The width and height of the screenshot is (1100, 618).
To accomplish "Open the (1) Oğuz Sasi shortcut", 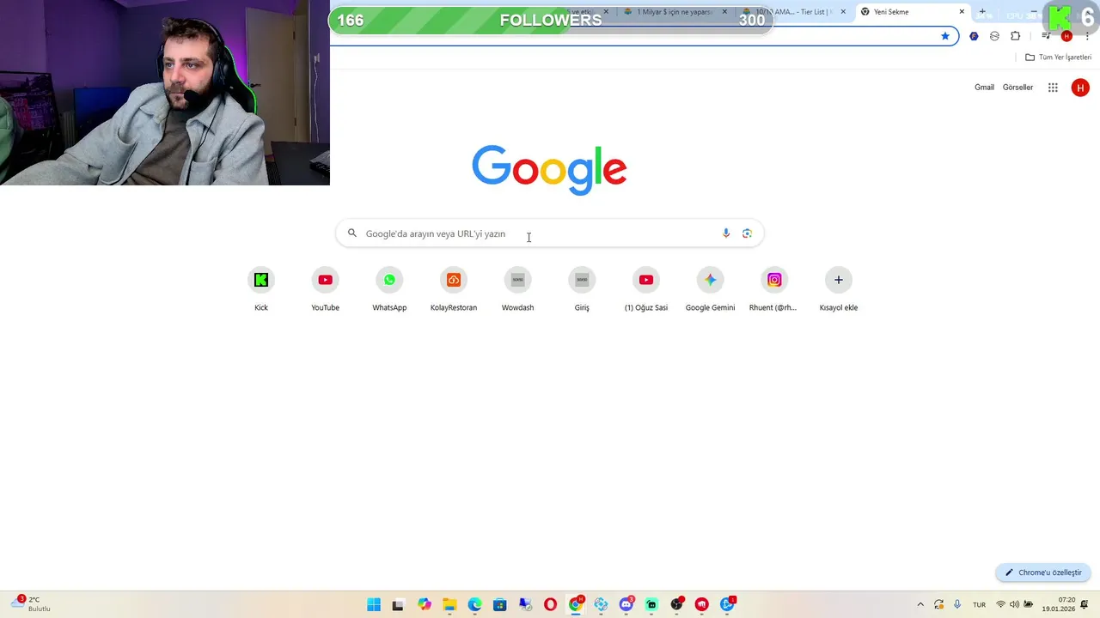I will coord(646,280).
